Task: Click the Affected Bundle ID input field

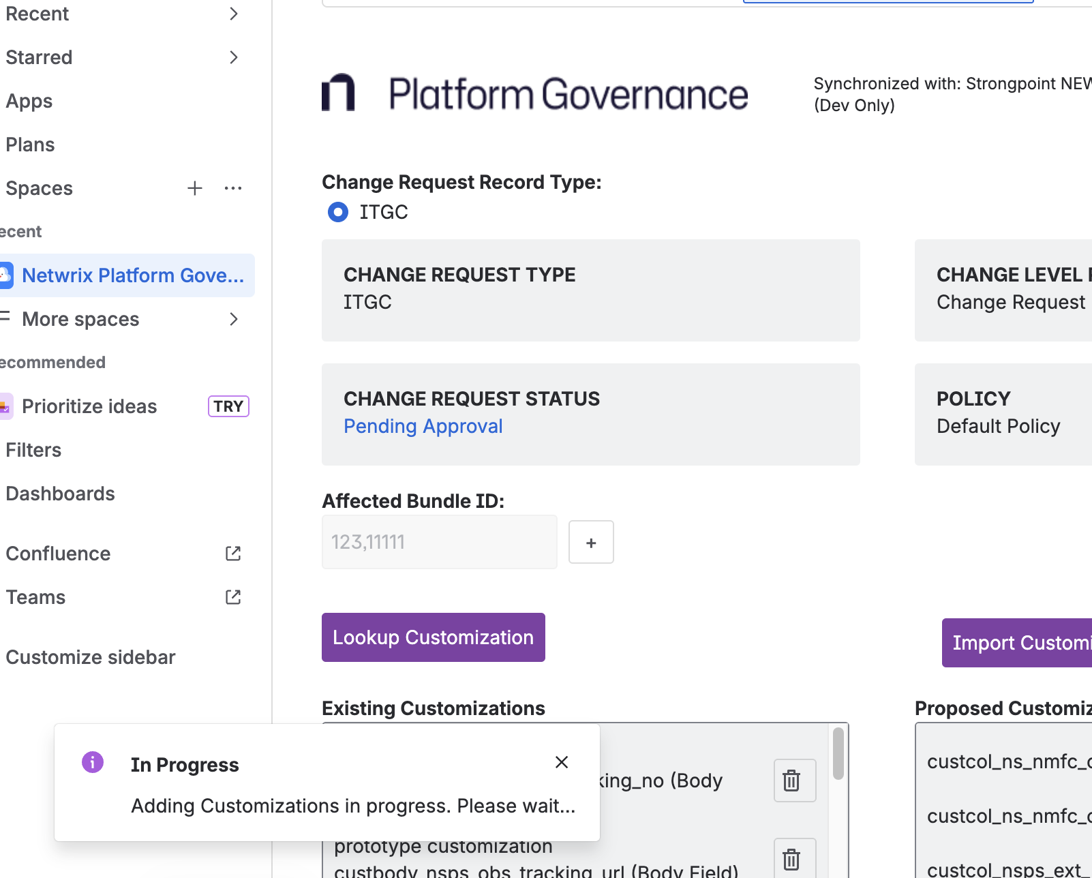Action: point(439,542)
